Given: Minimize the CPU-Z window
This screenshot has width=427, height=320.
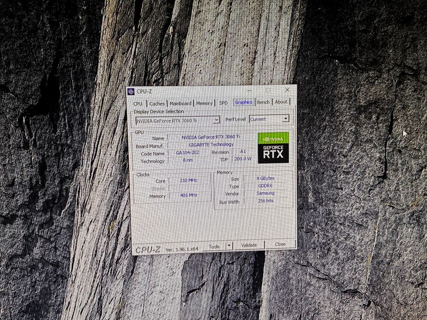Looking at the screenshot, I should click(249, 90).
